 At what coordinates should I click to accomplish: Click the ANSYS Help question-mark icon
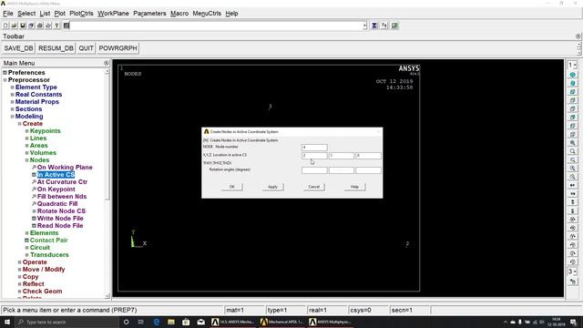(x=56, y=26)
